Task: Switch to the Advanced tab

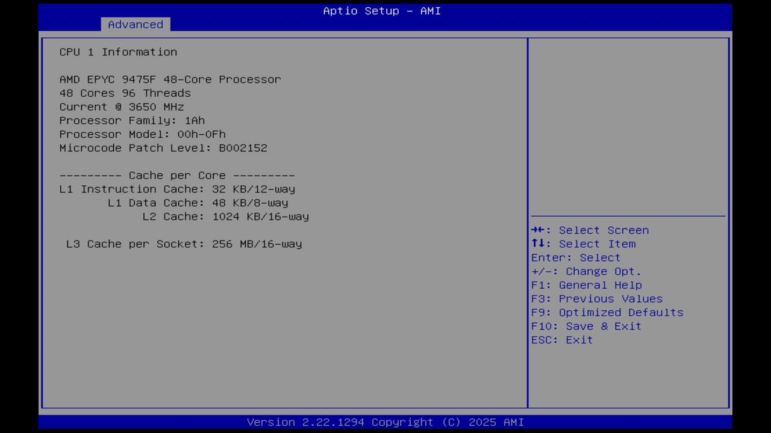Action: click(135, 24)
